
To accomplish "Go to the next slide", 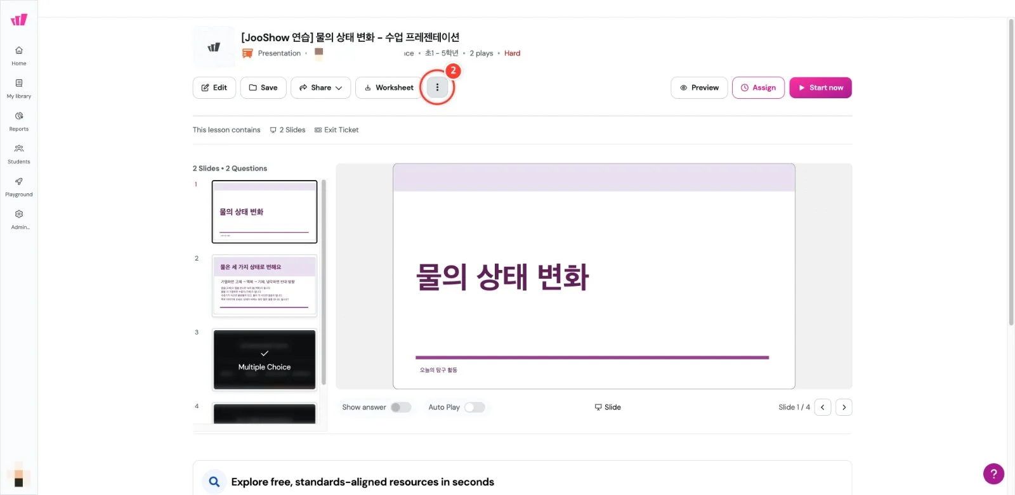I will tap(844, 407).
